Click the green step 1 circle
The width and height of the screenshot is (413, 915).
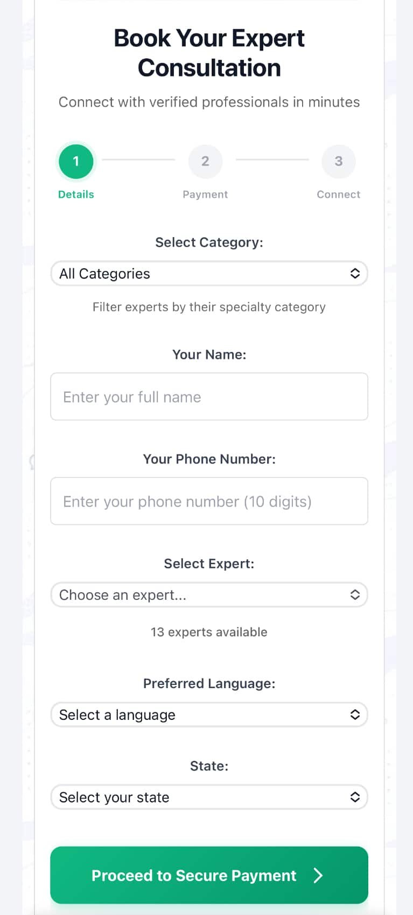[76, 161]
